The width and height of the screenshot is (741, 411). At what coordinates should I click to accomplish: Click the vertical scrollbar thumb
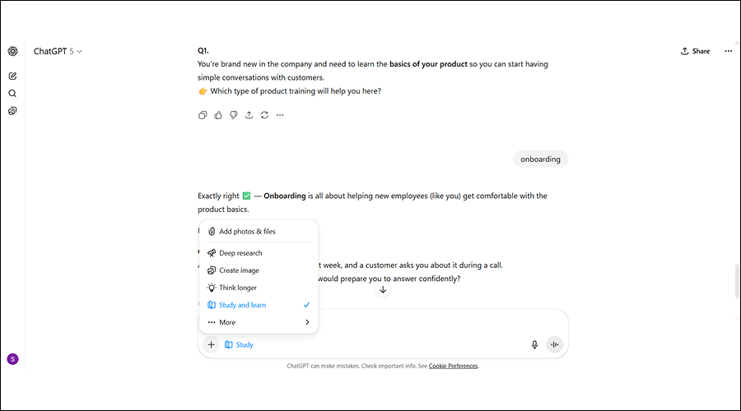pyautogui.click(x=737, y=282)
